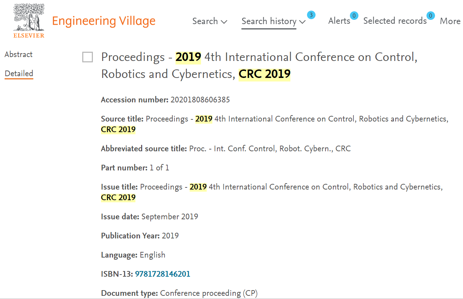Select accession number 20201808606385
The width and height of the screenshot is (463, 299).
(200, 100)
